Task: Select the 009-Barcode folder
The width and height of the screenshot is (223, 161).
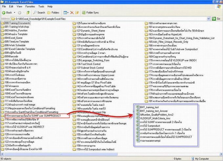Action: click(x=10, y=56)
